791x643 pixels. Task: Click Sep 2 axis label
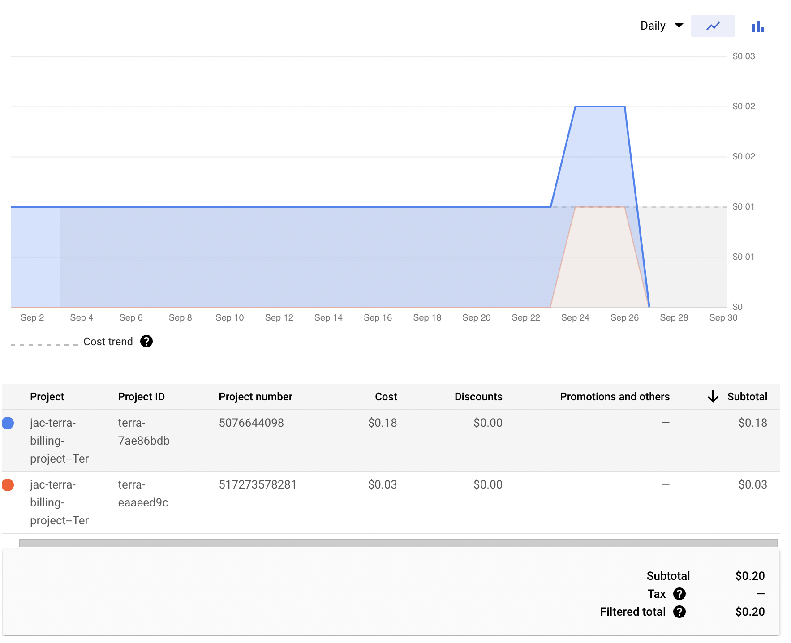pyautogui.click(x=32, y=317)
